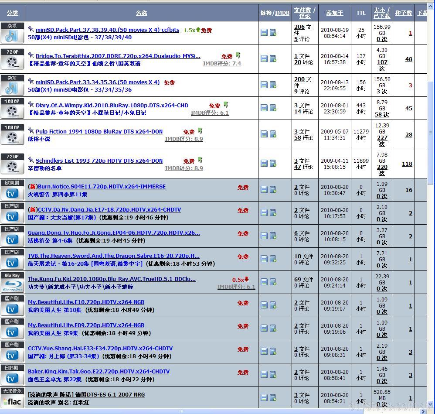Image resolution: width=435 pixels, height=414 pixels.
Task: Sort the torrent list by 添加于 column
Action: (x=335, y=13)
